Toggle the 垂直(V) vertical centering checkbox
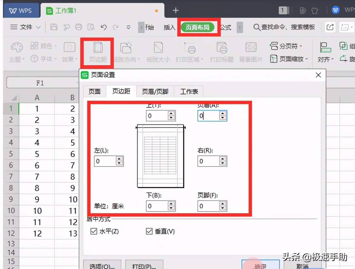 149,231
